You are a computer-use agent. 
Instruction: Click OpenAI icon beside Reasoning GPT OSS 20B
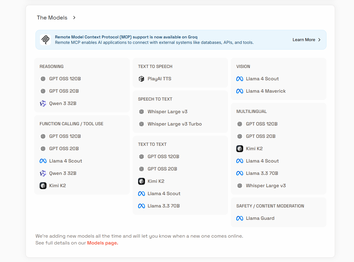point(43,91)
